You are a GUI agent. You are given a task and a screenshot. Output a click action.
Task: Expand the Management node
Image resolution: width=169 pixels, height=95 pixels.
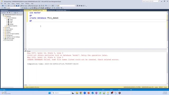pyautogui.click(x=3, y=35)
